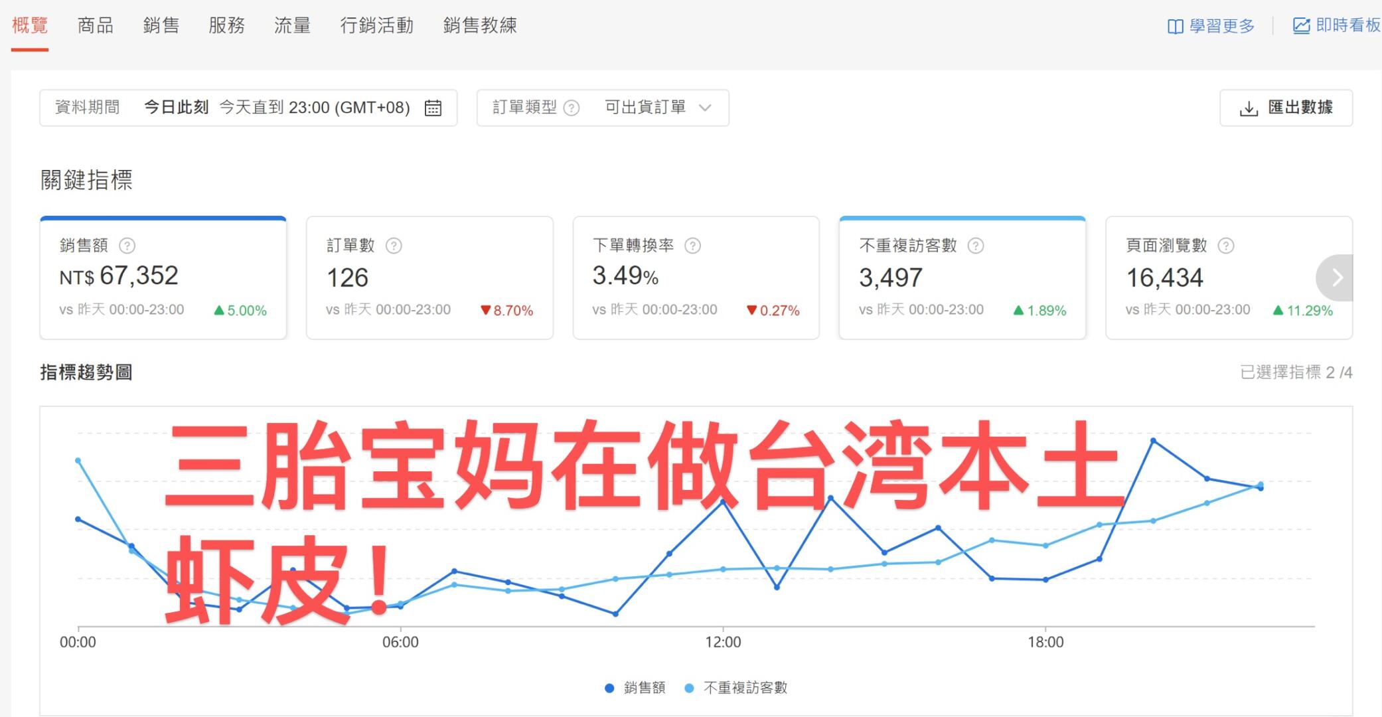Select the 銷售額 metric card
Viewport: 1382px width, 717px height.
coord(163,278)
